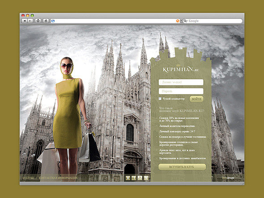Click 'Бронирование столиков' list item
This screenshot has height=198, width=264.
179,143
